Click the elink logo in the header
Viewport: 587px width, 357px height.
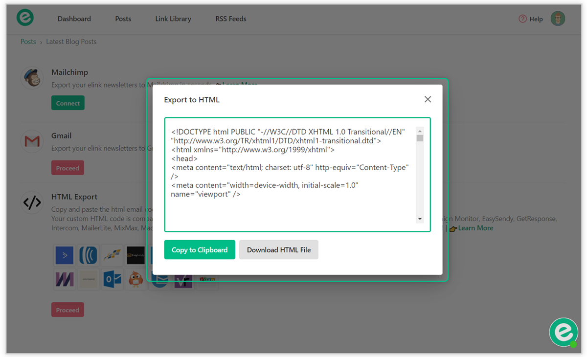click(x=25, y=18)
